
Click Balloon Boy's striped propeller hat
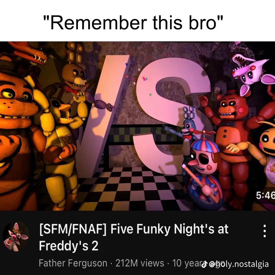point(205,145)
